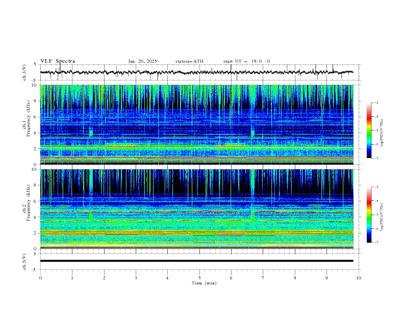
Task: Click the ch.2 frequency spectrogram panel
Action: 196,209
